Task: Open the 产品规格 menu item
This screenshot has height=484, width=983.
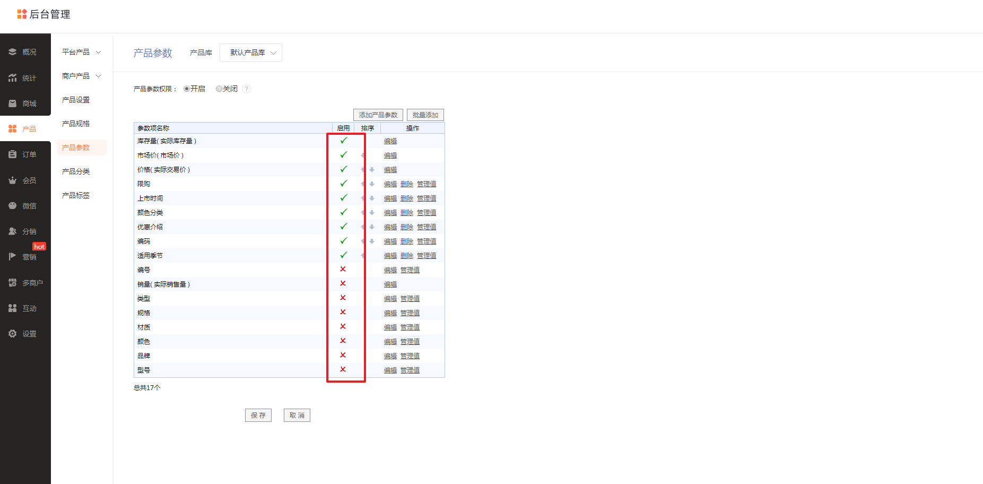Action: (76, 124)
